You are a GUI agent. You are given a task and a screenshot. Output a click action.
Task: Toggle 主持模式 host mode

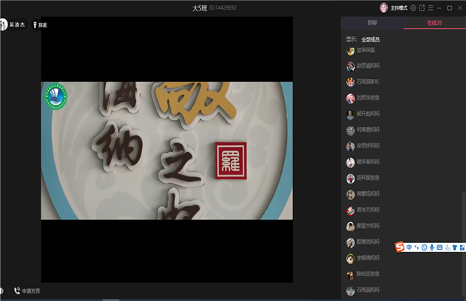point(398,8)
